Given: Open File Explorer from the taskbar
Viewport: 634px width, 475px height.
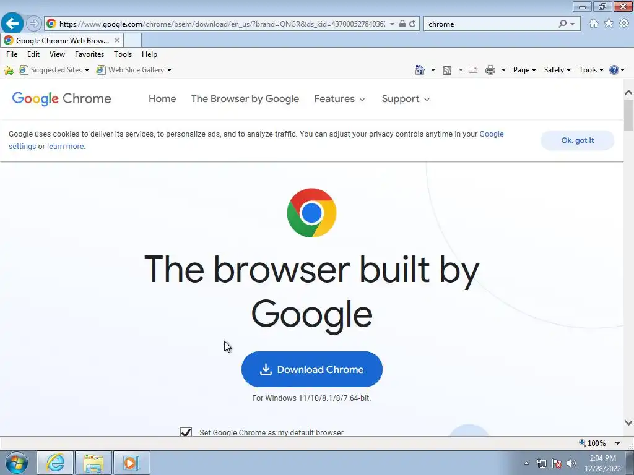Looking at the screenshot, I should tap(93, 463).
